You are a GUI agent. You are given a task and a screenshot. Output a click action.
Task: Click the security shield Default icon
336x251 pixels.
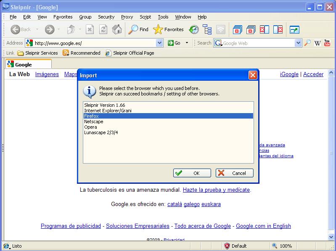[227, 246]
